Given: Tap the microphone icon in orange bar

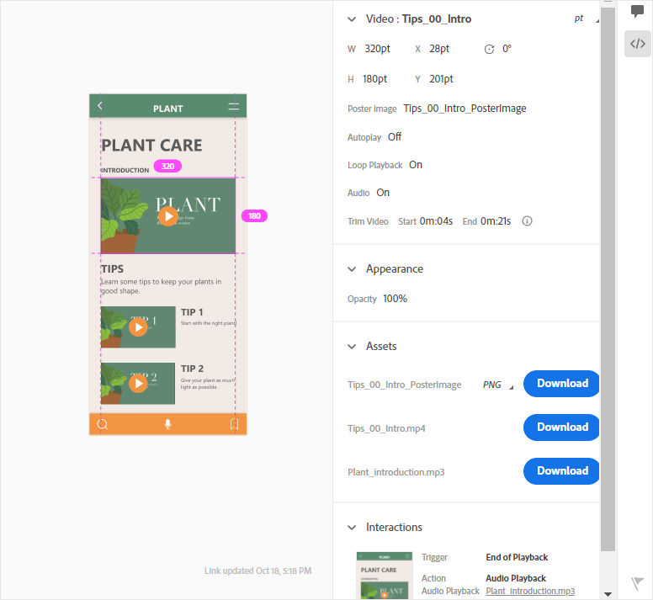Looking at the screenshot, I should click(x=167, y=424).
